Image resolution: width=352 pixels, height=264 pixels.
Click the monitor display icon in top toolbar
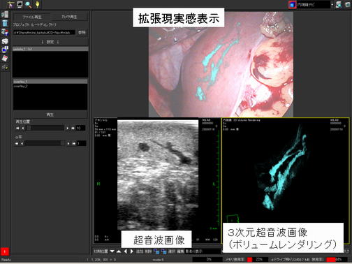click(x=20, y=4)
